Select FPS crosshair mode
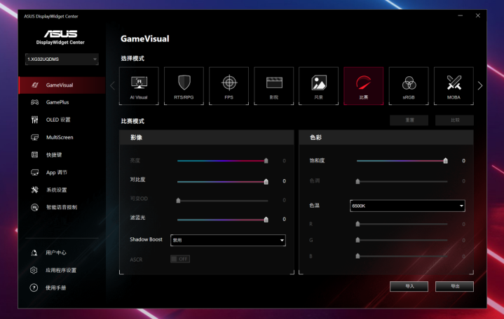Image resolution: width=504 pixels, height=319 pixels. click(x=229, y=85)
